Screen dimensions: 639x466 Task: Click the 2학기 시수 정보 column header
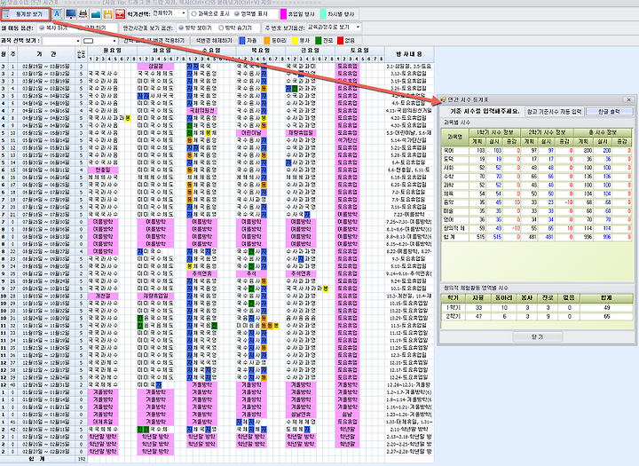(547, 132)
